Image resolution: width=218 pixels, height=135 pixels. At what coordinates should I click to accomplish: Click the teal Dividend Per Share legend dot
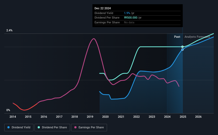[39, 127]
